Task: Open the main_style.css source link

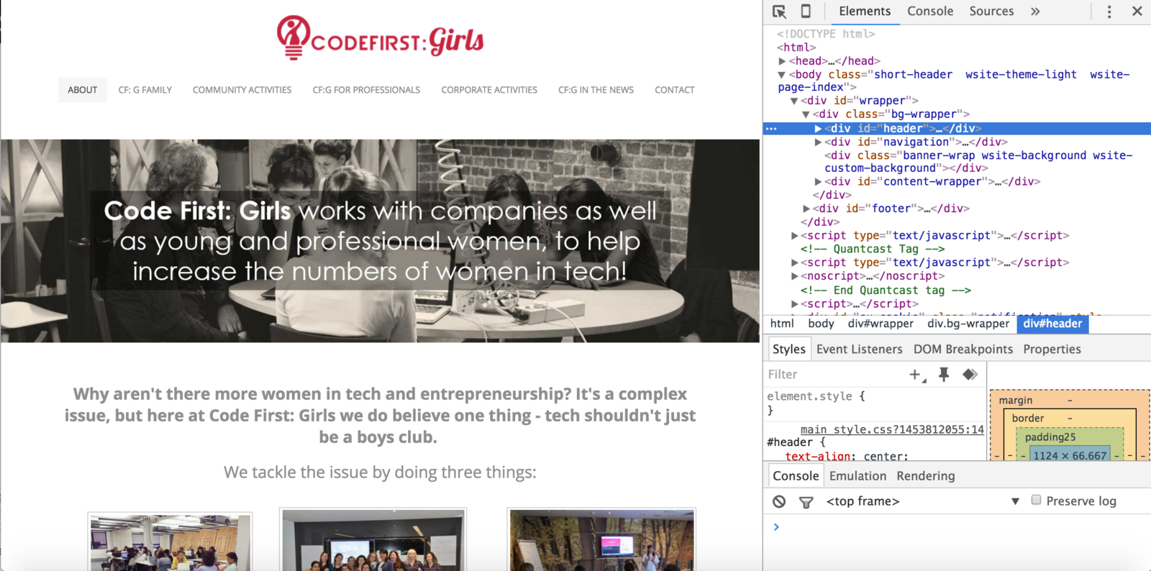Action: coord(892,429)
